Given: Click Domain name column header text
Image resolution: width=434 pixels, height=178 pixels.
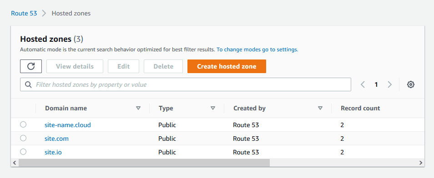Looking at the screenshot, I should coord(66,109).
